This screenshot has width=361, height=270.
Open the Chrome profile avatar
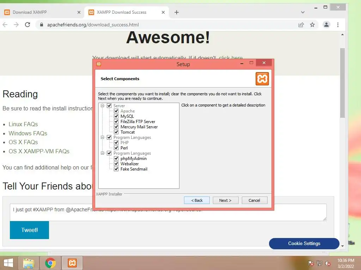click(326, 25)
